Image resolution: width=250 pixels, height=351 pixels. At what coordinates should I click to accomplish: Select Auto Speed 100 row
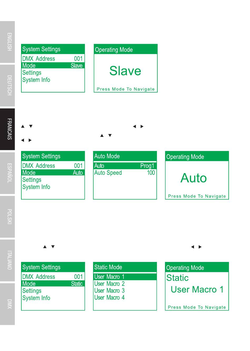(x=125, y=173)
